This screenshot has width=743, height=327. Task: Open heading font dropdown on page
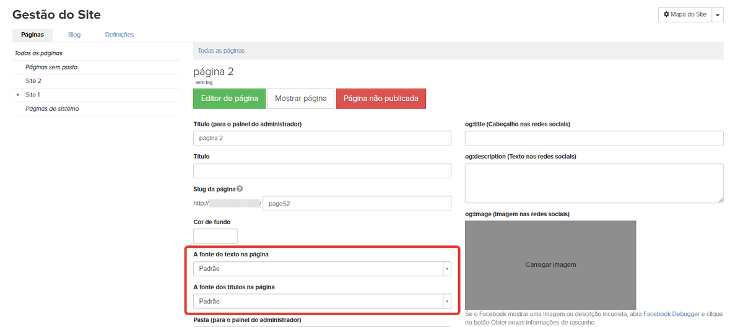point(322,302)
